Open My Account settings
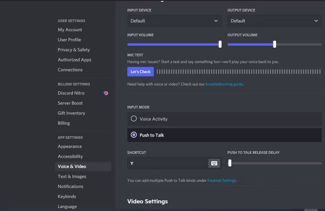Screen dimensions: 325x211 70,30
